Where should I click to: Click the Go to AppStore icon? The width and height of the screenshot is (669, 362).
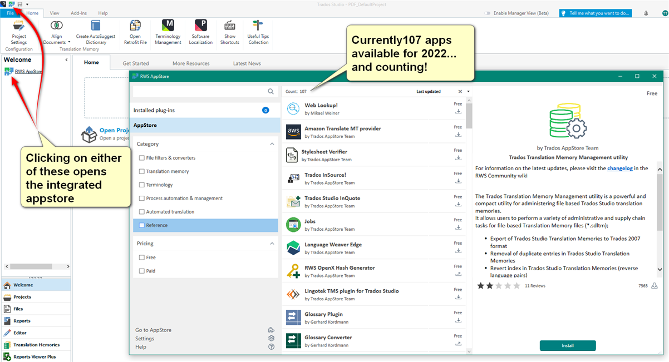pos(271,330)
